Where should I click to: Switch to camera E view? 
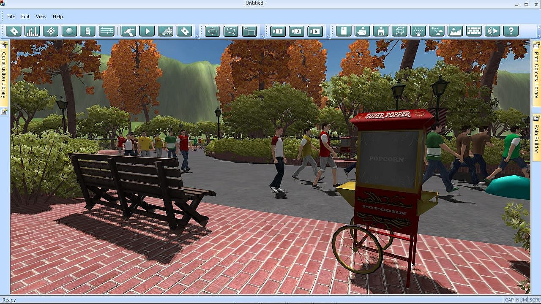pyautogui.click(x=315, y=31)
